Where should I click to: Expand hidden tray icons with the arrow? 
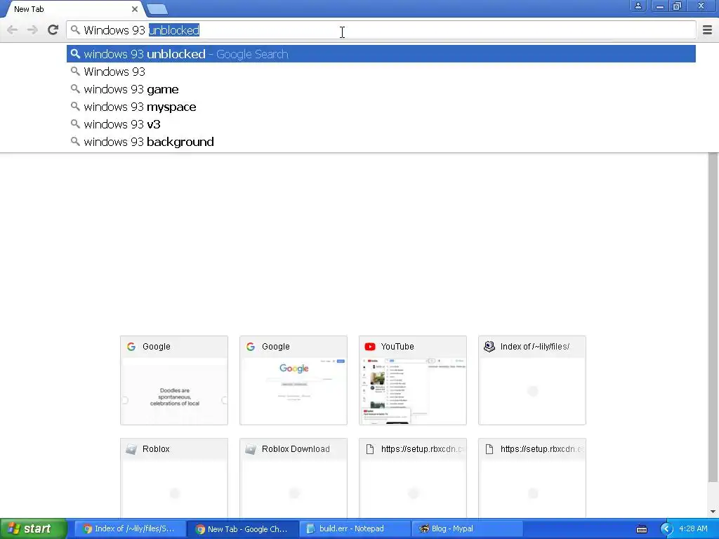666,529
